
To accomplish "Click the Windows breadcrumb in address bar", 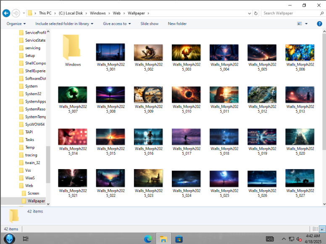I will point(98,13).
